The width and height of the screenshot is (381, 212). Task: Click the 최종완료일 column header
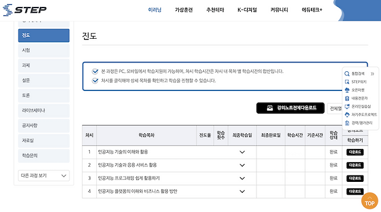(270, 135)
